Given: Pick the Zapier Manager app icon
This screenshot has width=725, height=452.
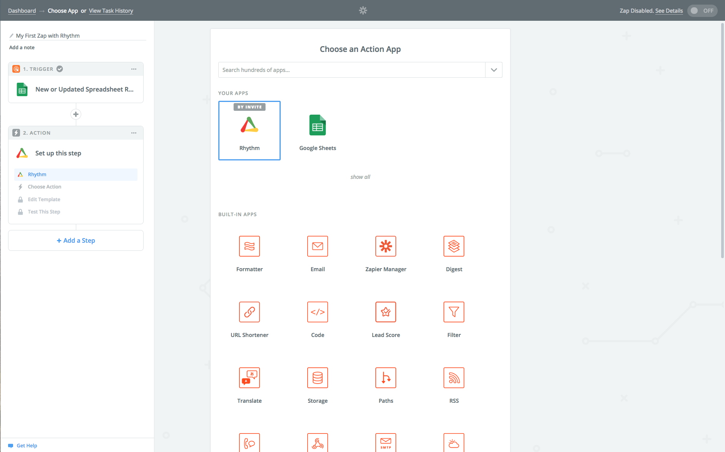Looking at the screenshot, I should click(386, 246).
